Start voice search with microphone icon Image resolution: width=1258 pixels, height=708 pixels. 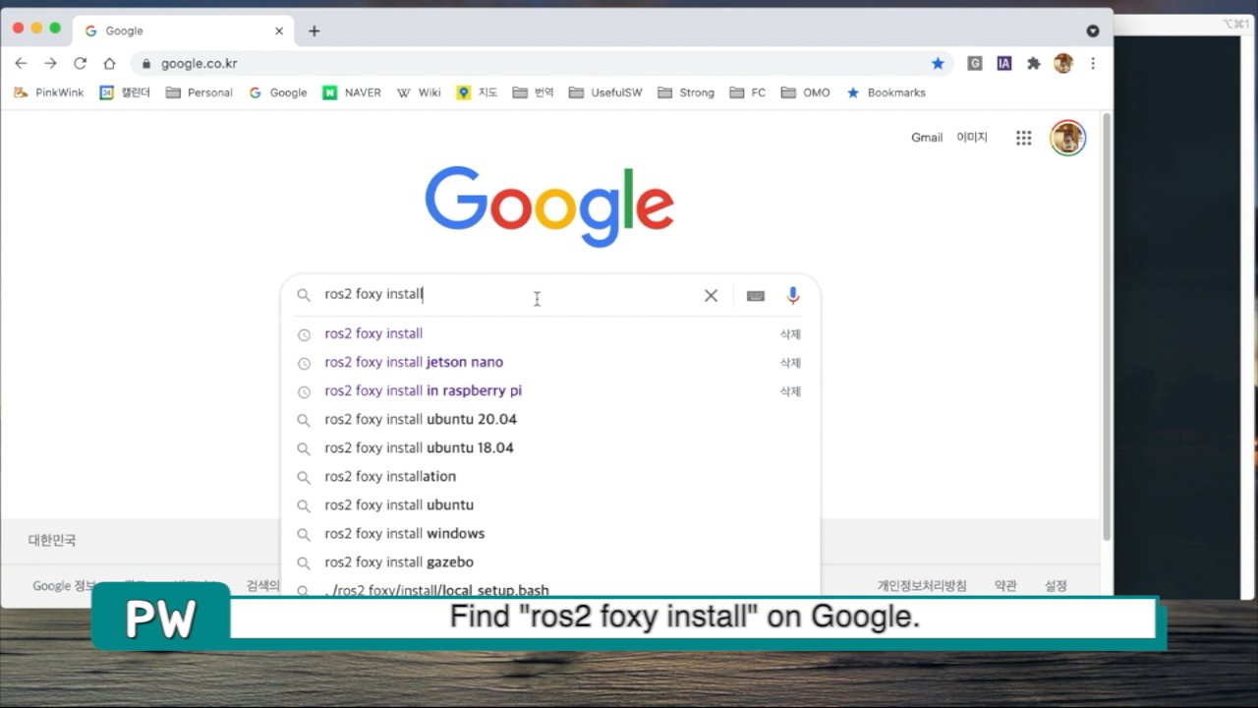[793, 295]
